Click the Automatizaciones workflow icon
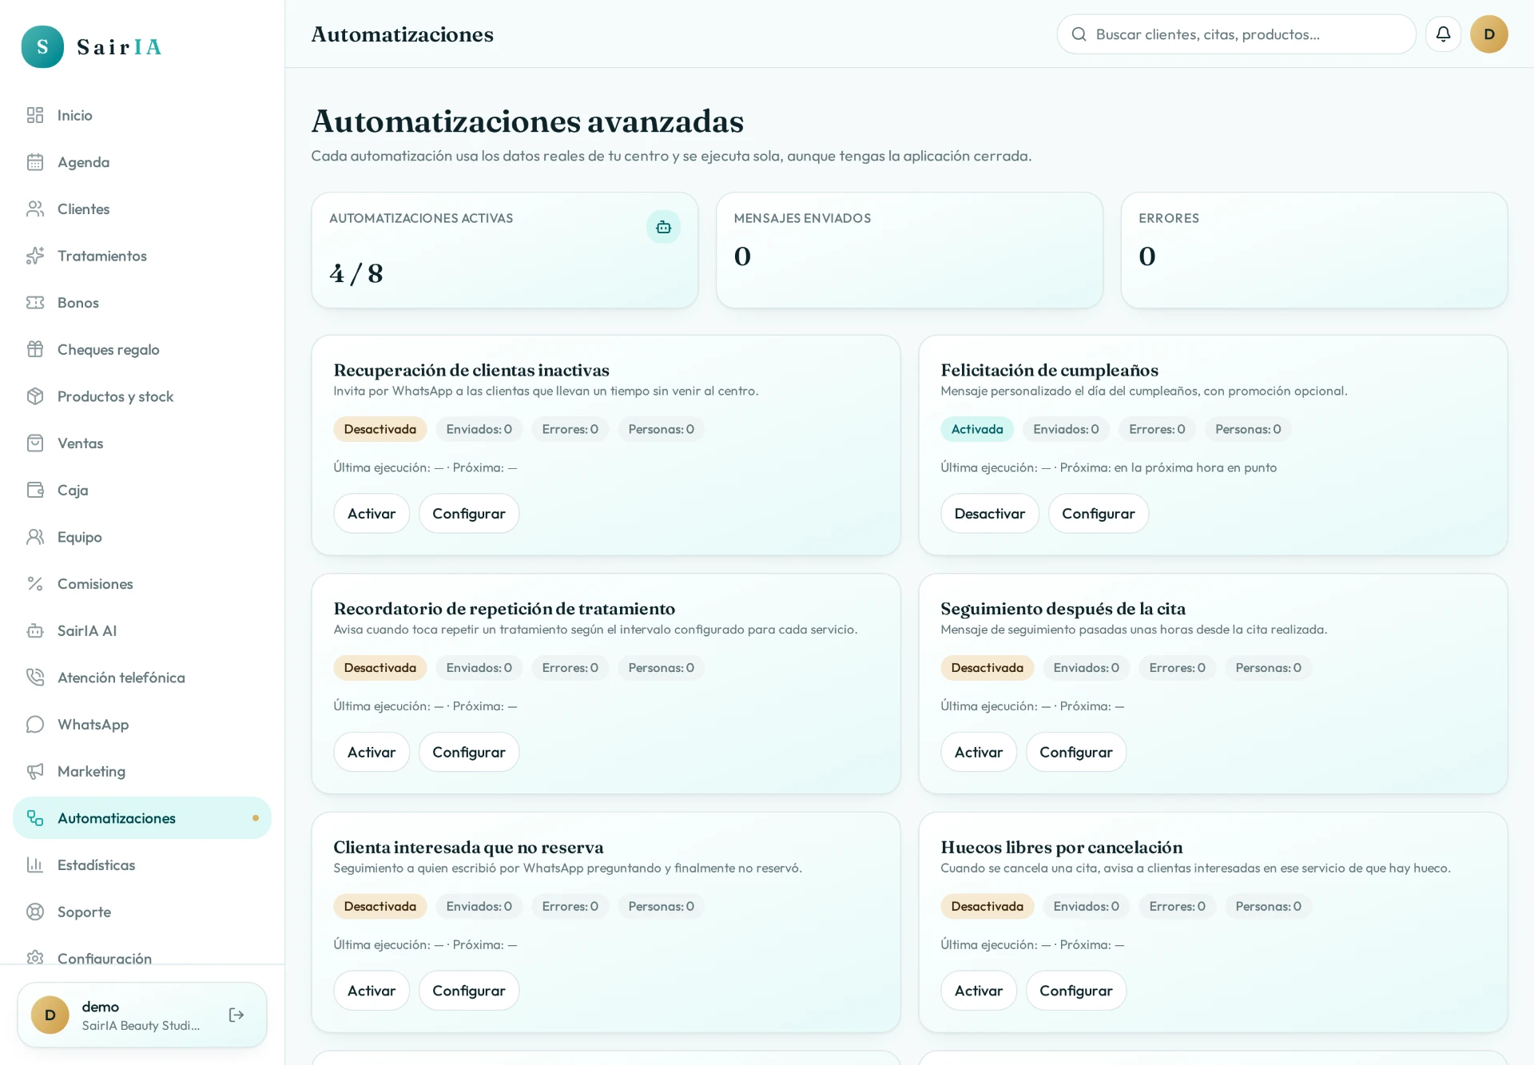Image resolution: width=1534 pixels, height=1065 pixels. (x=35, y=818)
